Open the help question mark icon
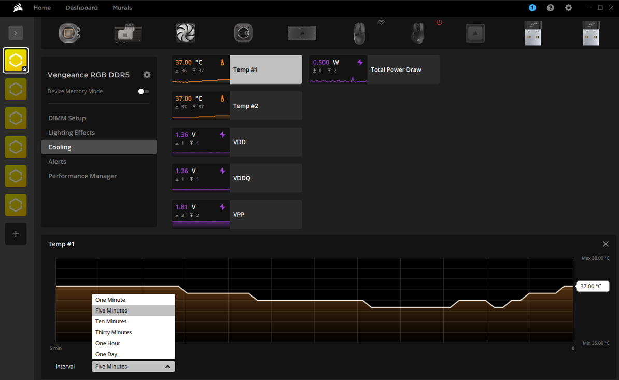 (x=551, y=8)
